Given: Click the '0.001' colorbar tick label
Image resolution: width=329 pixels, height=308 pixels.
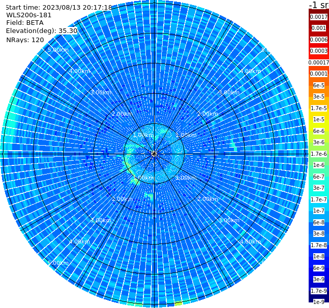Looking at the screenshot, I should pyautogui.click(x=319, y=28).
